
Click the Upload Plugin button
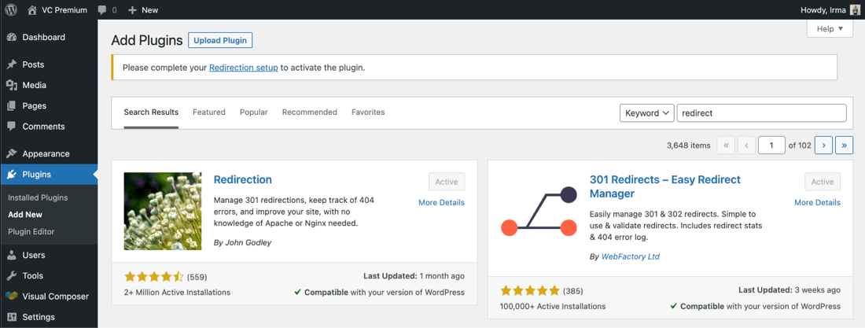point(221,40)
